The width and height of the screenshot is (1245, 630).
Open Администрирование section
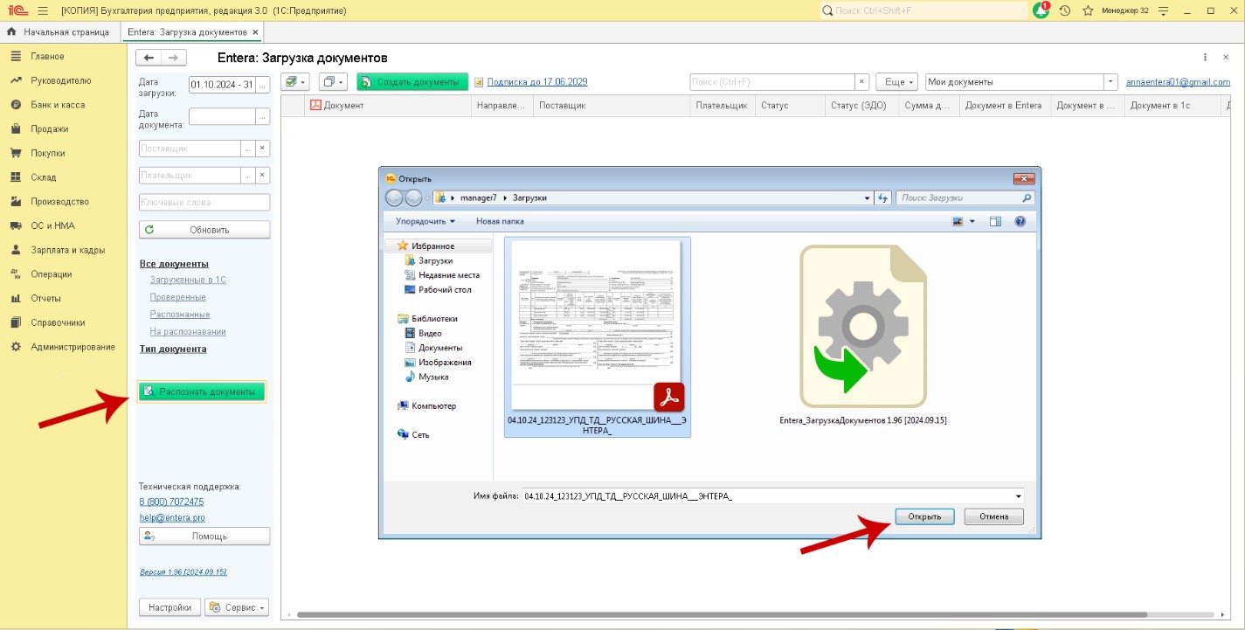coord(73,347)
